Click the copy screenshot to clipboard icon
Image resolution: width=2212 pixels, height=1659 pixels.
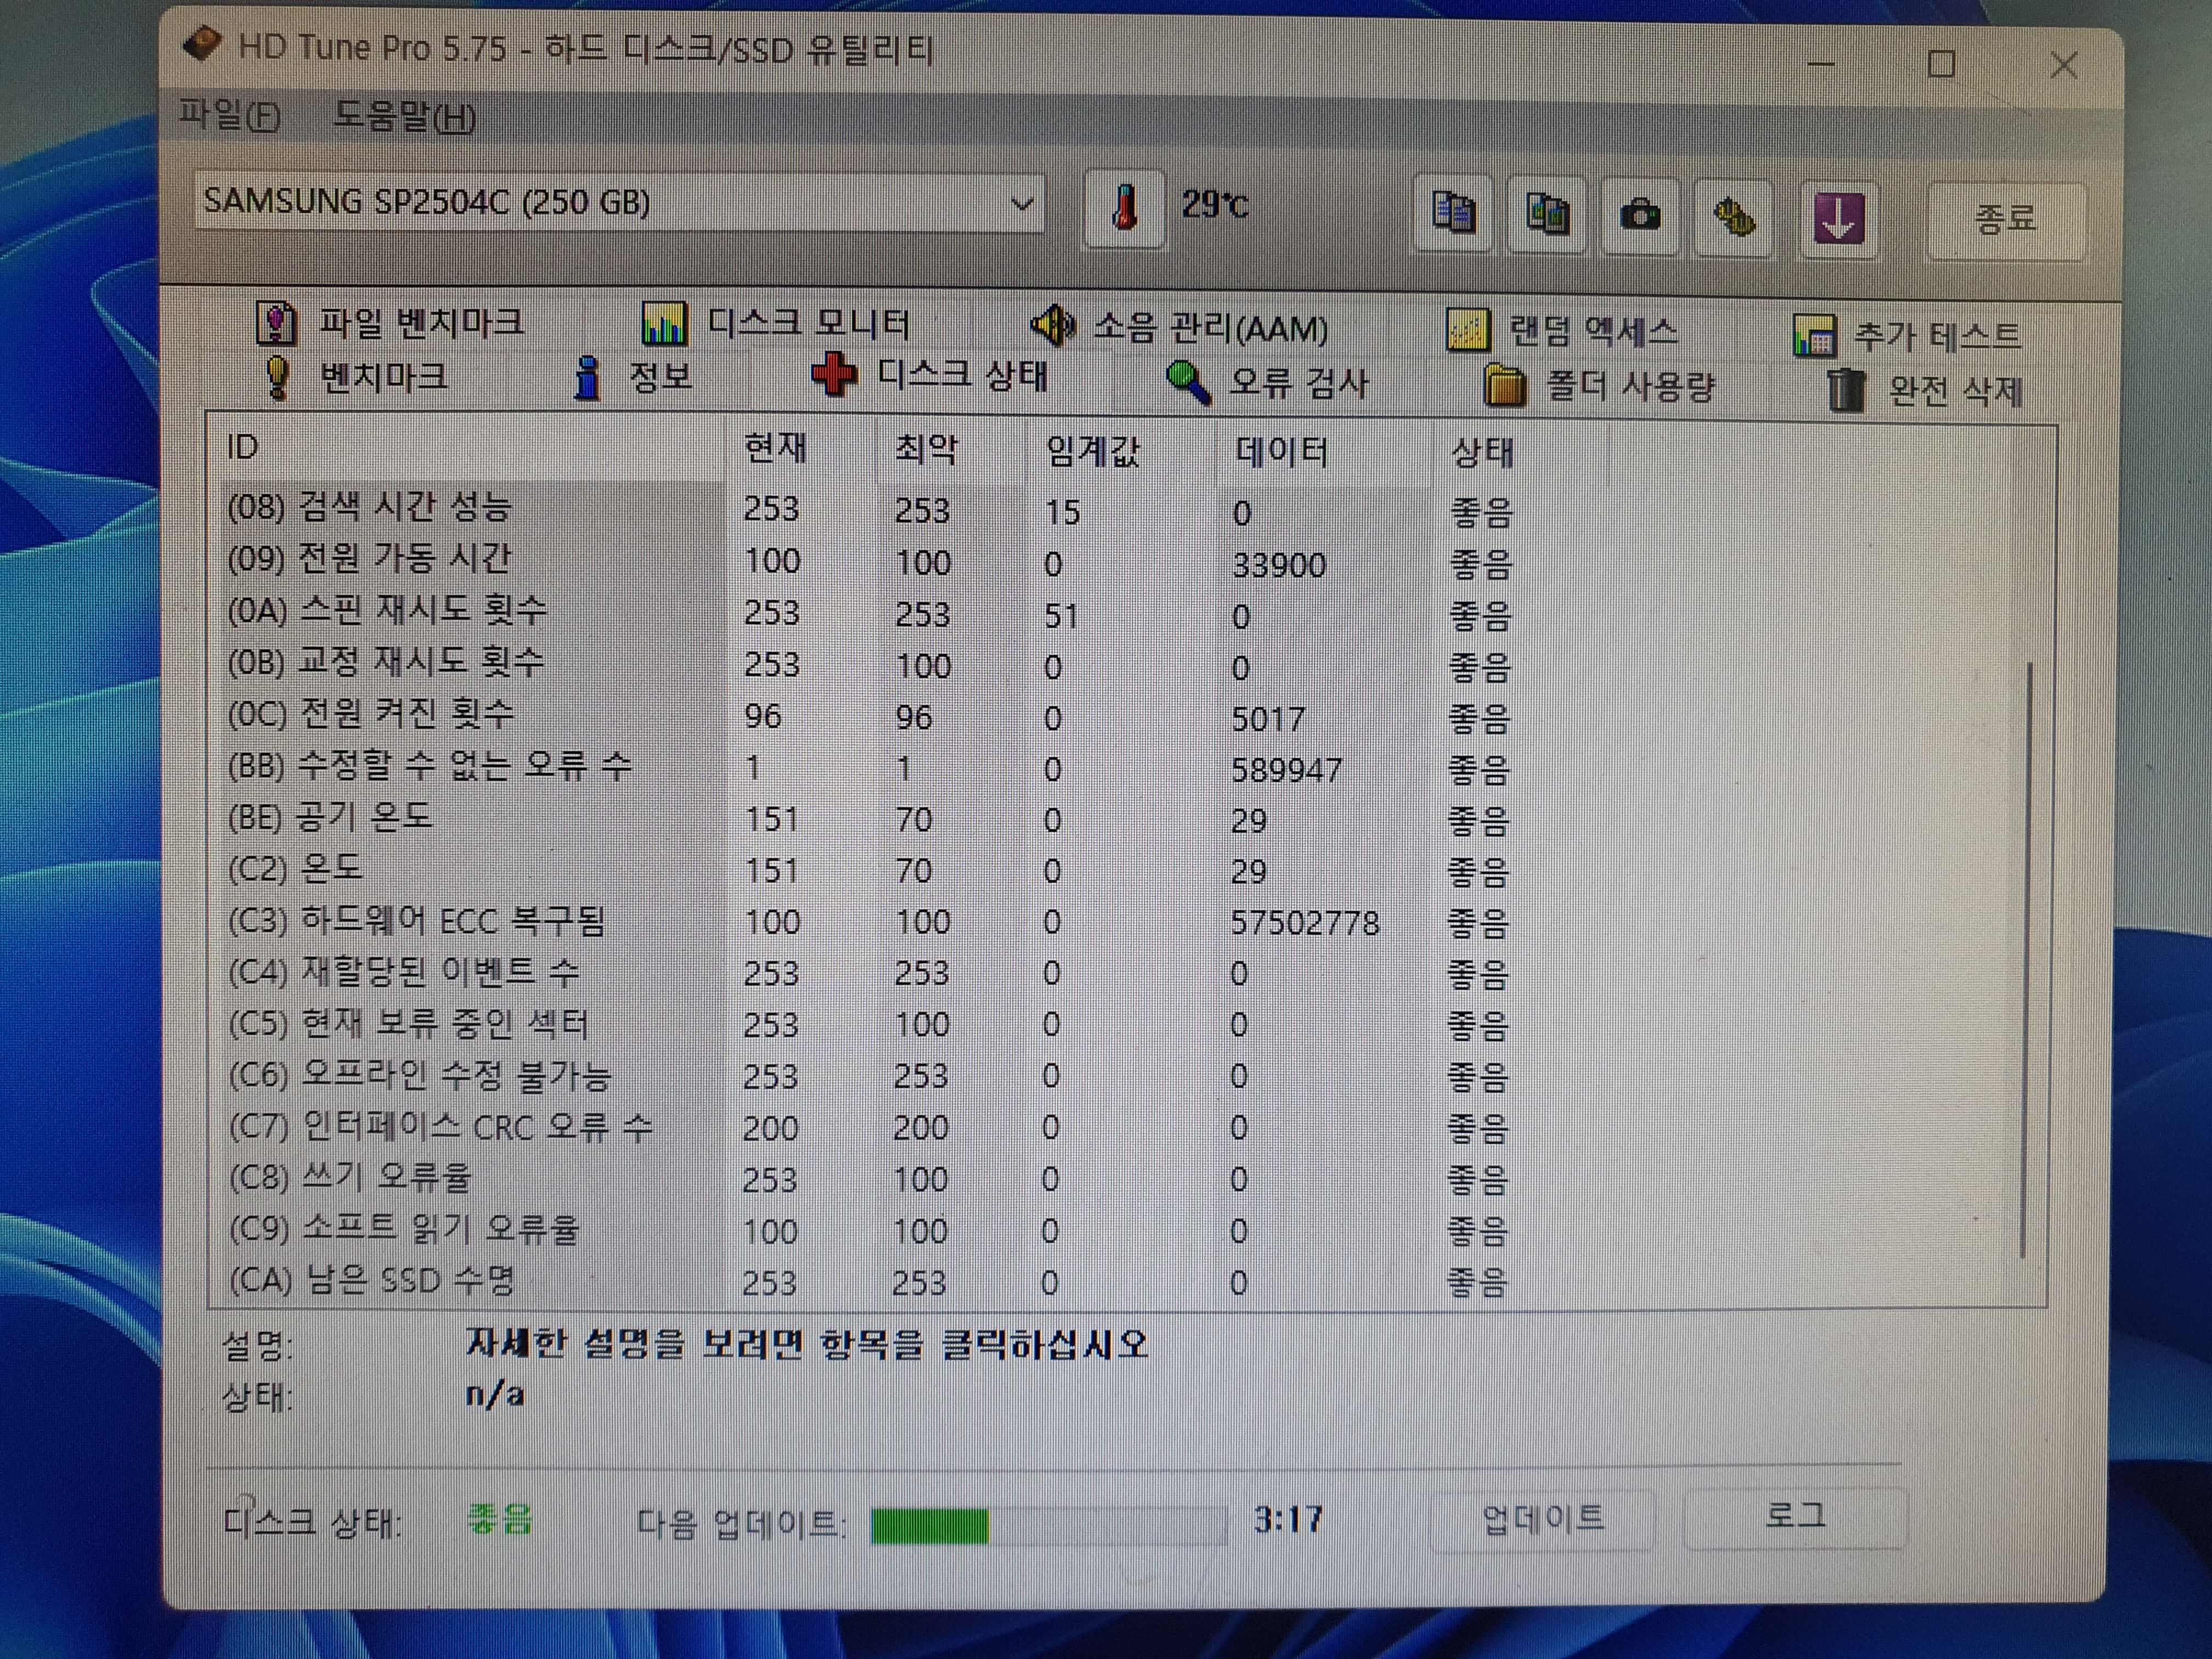pyautogui.click(x=1547, y=214)
